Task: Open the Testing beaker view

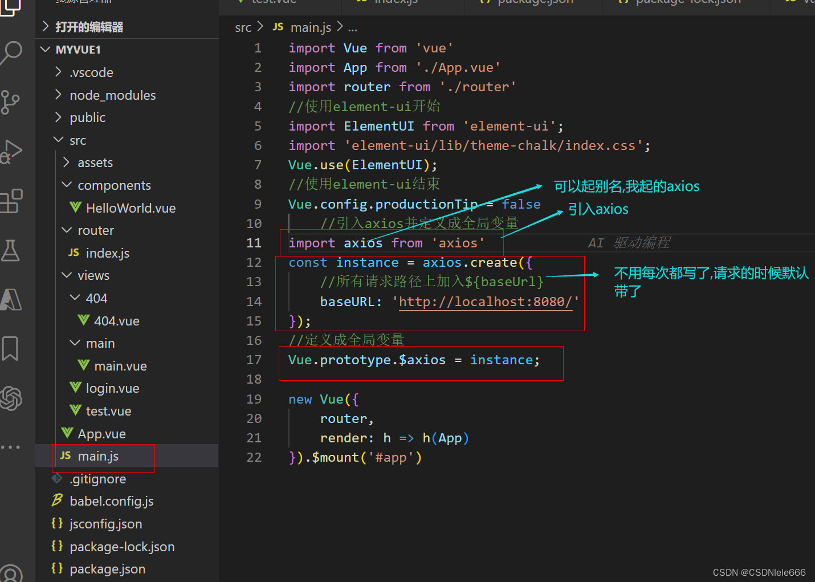Action: (11, 251)
